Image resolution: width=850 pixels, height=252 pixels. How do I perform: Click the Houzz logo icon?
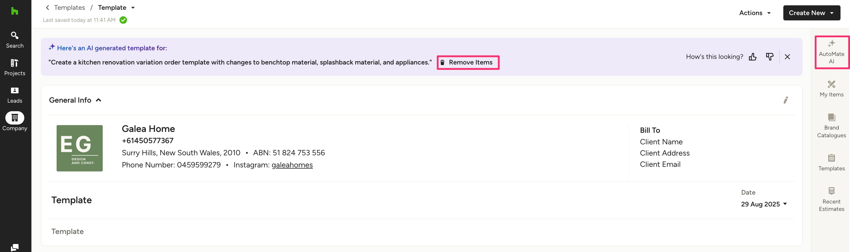tap(15, 11)
